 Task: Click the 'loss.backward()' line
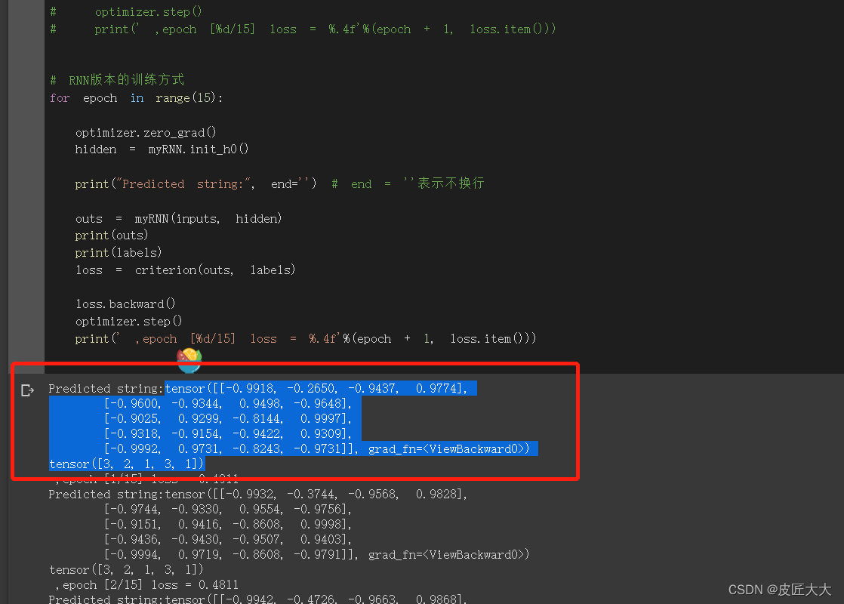125,304
